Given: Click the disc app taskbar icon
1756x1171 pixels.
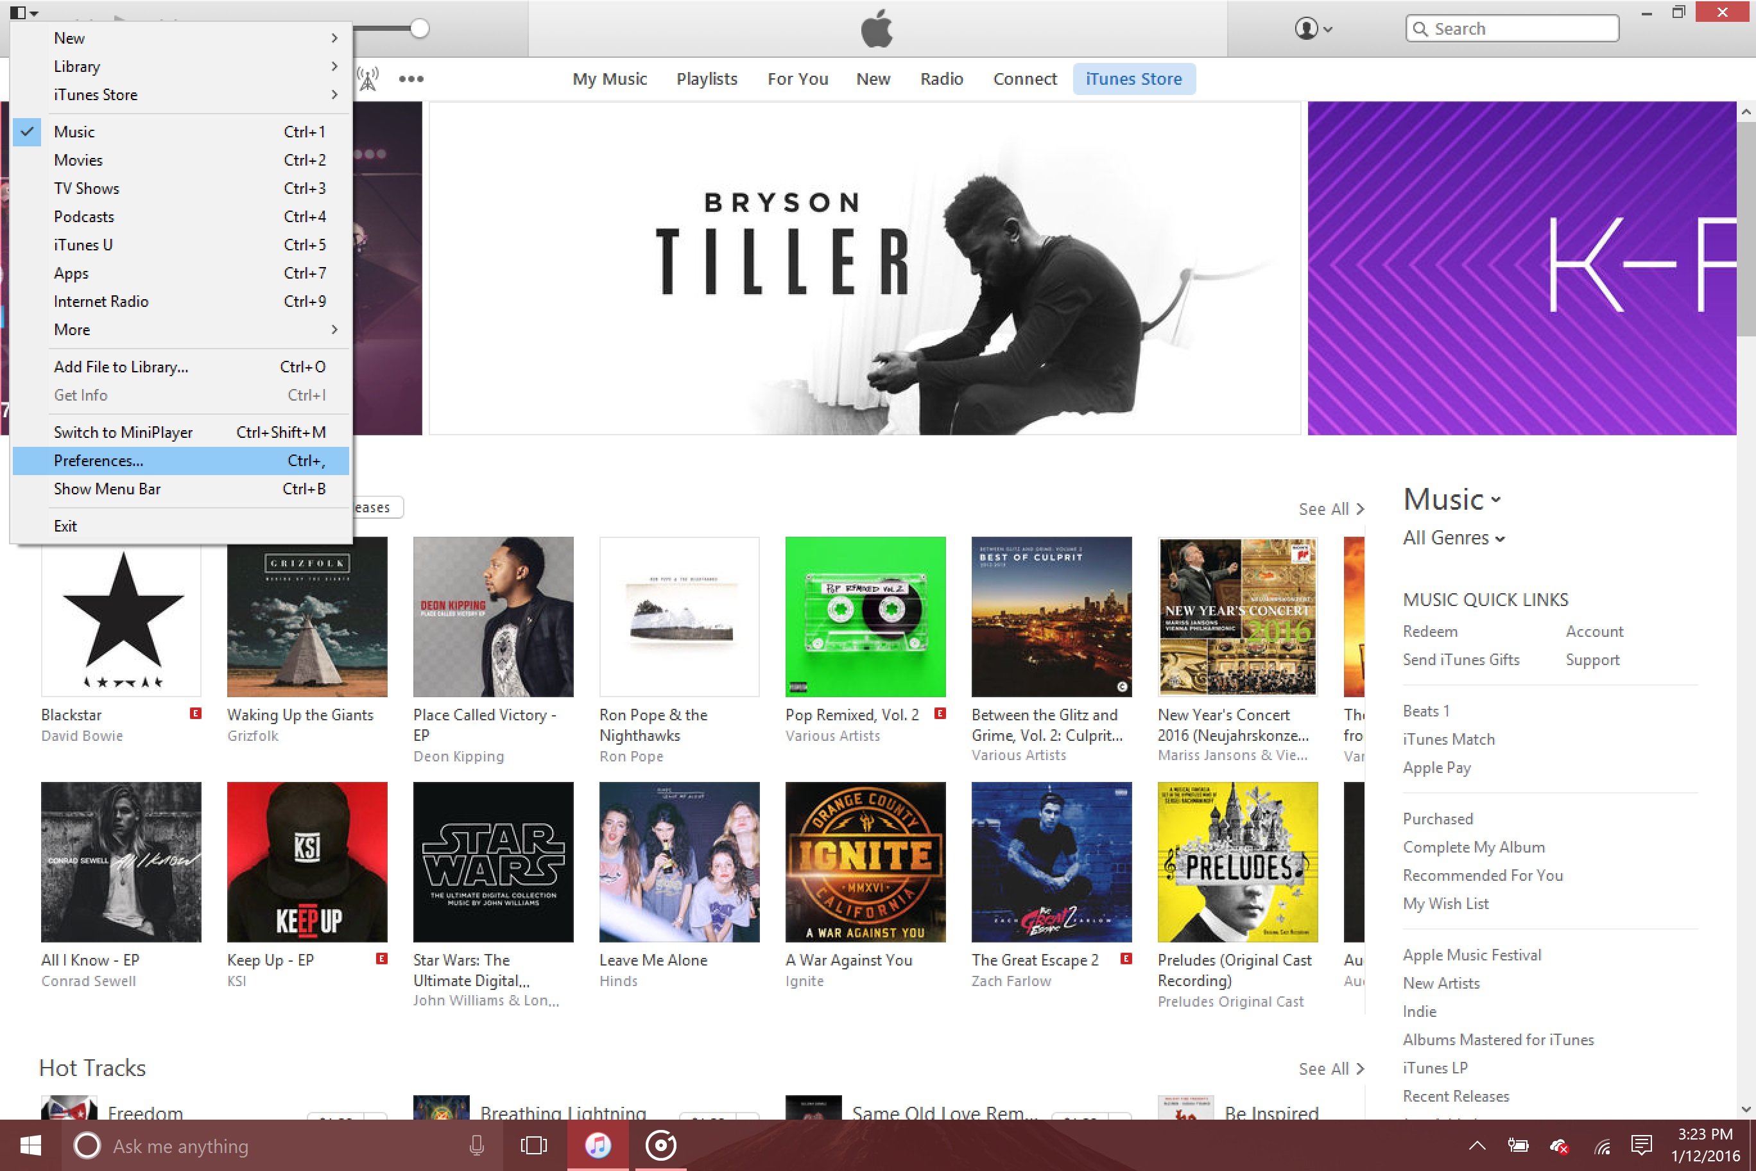Looking at the screenshot, I should coord(660,1145).
